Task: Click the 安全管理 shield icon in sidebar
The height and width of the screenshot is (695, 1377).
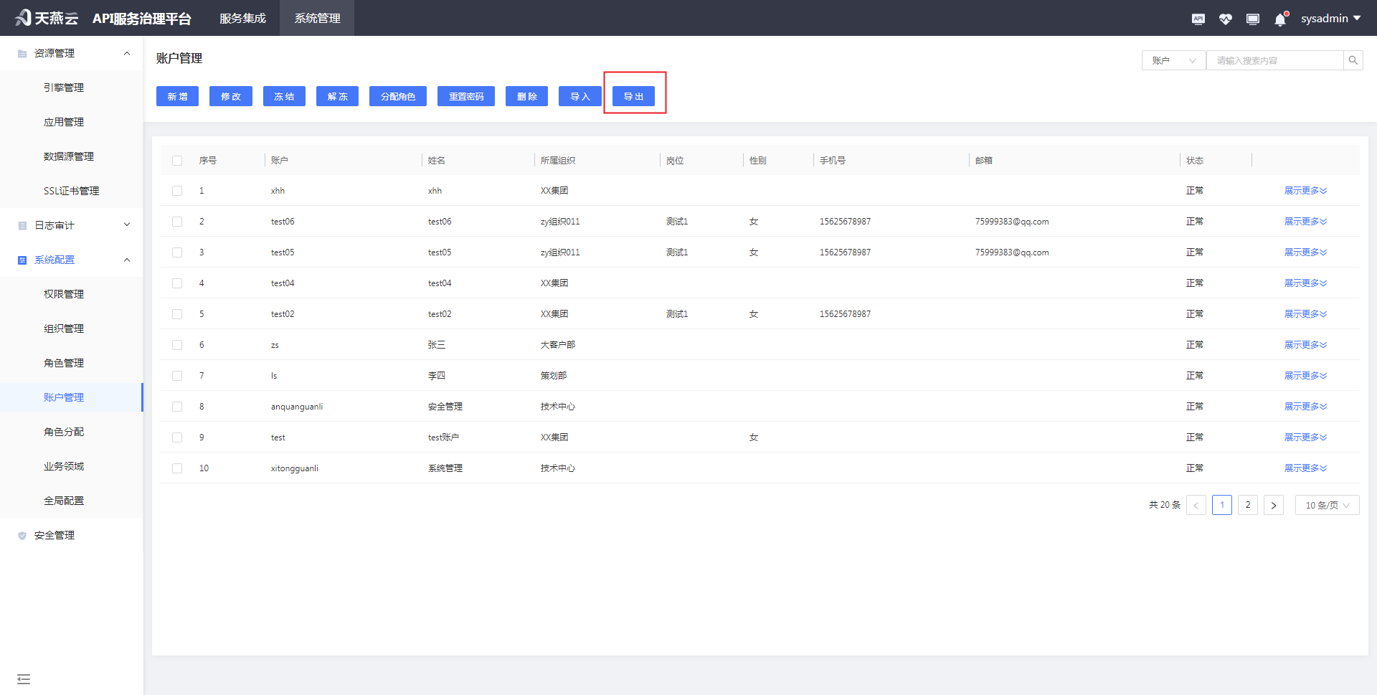Action: point(22,535)
